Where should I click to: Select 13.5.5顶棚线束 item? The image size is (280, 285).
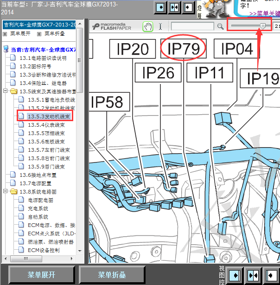(x=46, y=133)
